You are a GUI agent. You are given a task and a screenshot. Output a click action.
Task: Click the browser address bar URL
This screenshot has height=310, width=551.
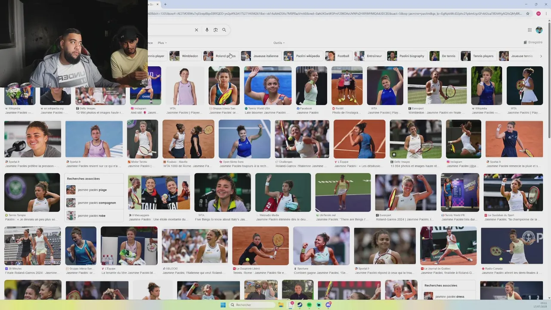tap(336, 14)
